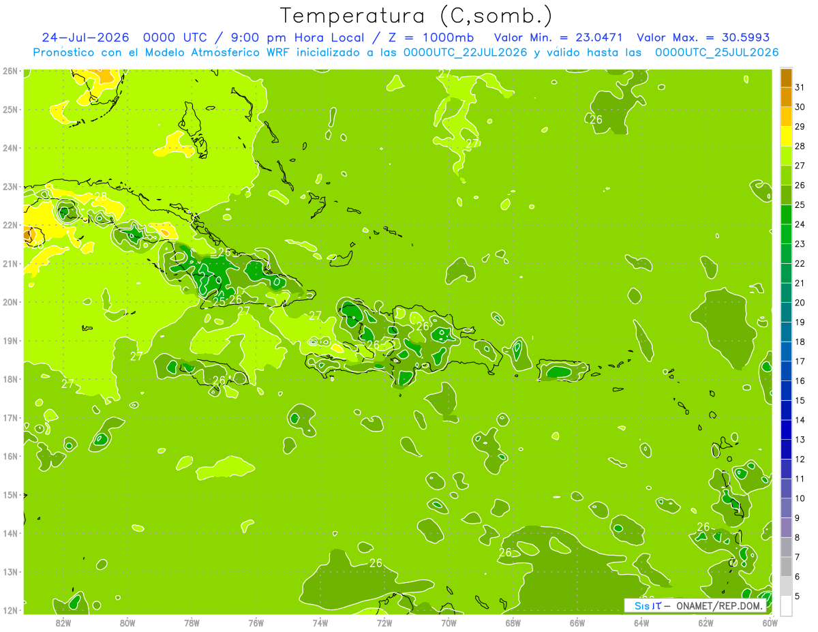This screenshot has height=632, width=818.
Task: Select the '24-Jul-2026' forecast date text
Action: [87, 37]
